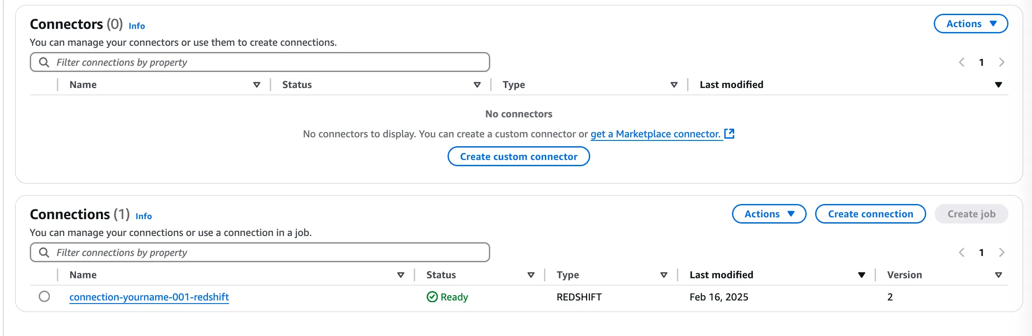Click the Create connection button
This screenshot has width=1032, height=336.
[870, 214]
